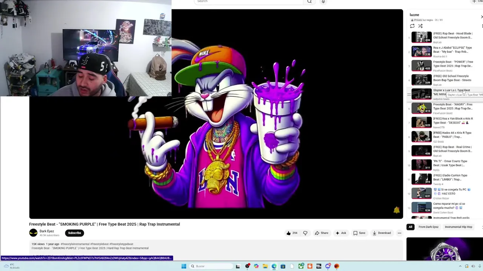Screen dimensions: 483x271
Task: Click the taskbar Buscar search box
Action: pos(211,266)
